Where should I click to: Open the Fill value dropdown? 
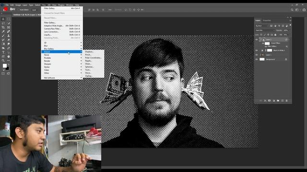(290, 35)
